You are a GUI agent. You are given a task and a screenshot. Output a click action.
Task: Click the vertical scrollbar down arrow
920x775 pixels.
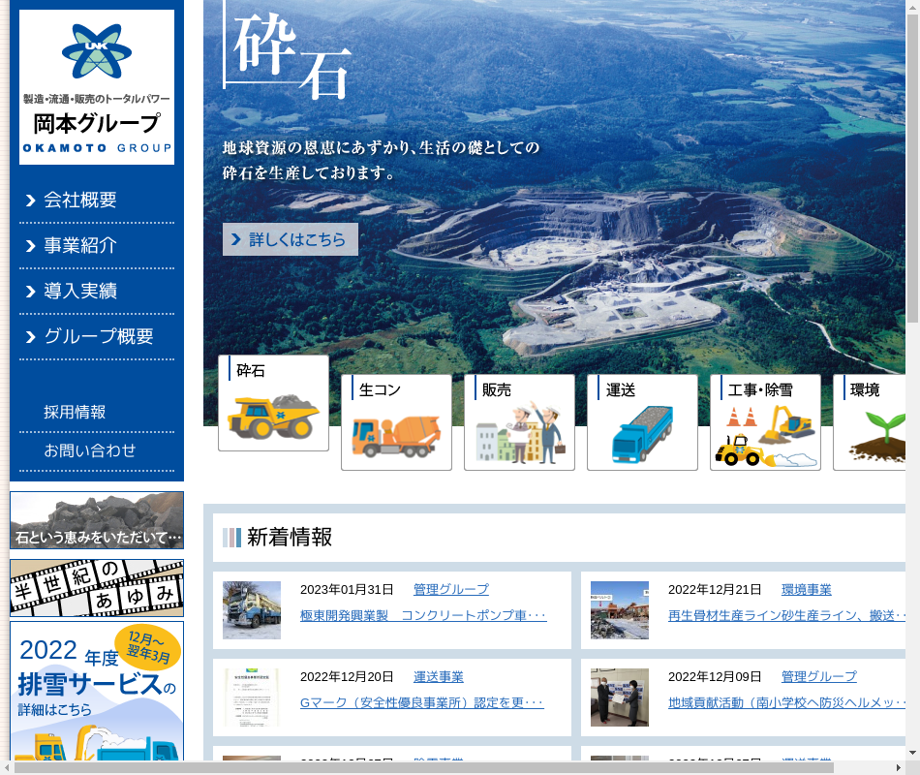point(912,753)
